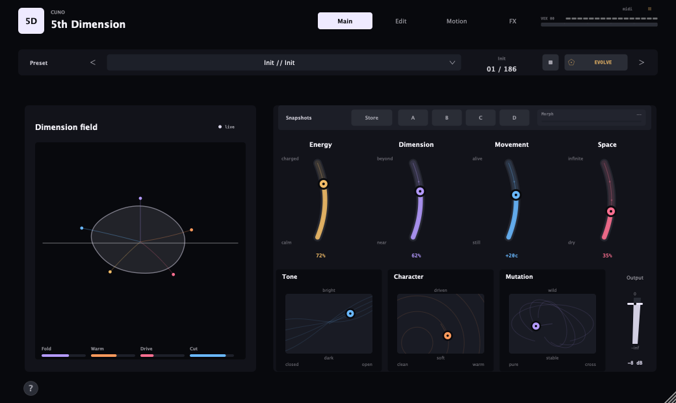This screenshot has height=403, width=676.
Task: Click the blue Tone pad handle
Action: click(350, 313)
